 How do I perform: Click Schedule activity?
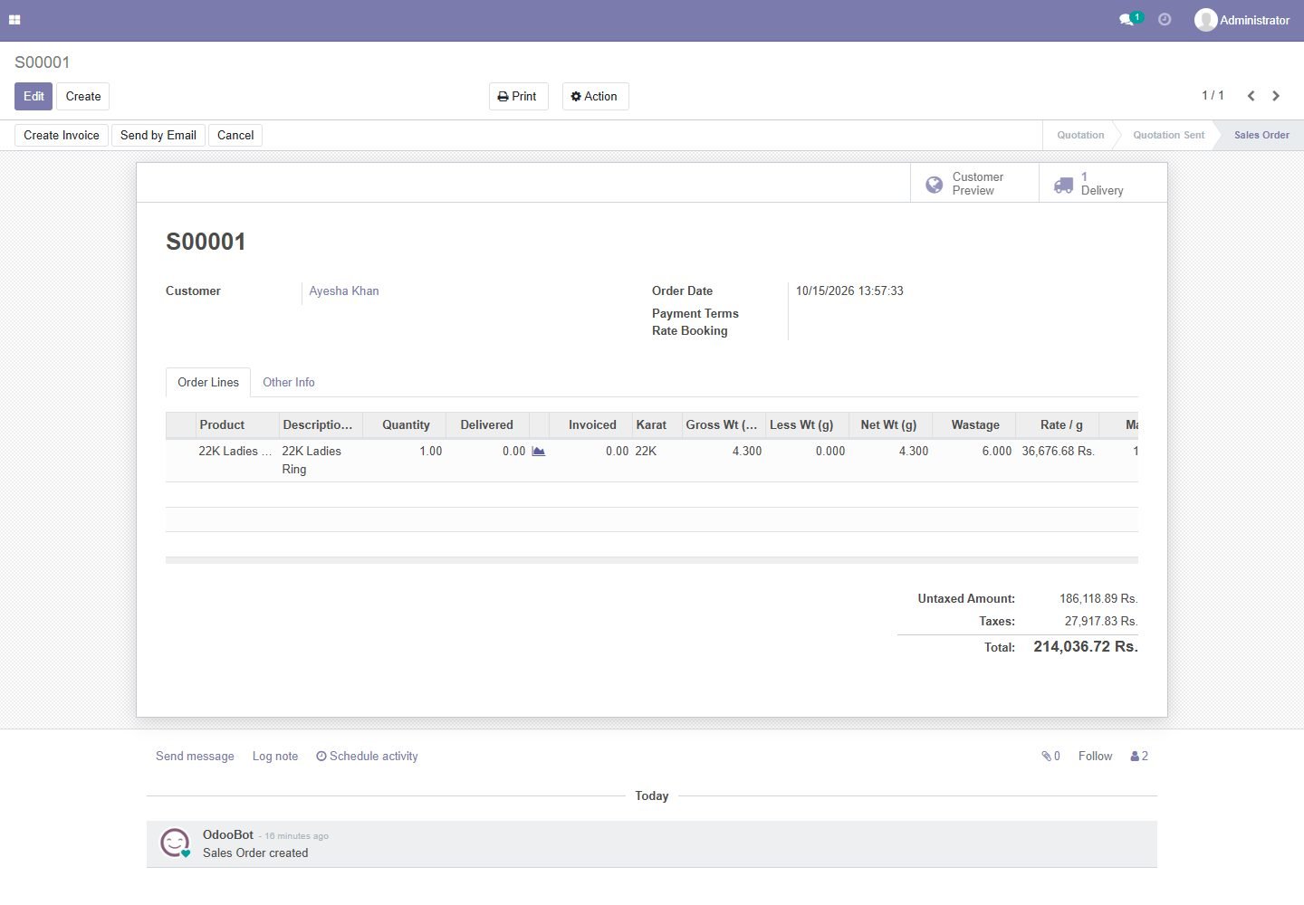click(367, 757)
